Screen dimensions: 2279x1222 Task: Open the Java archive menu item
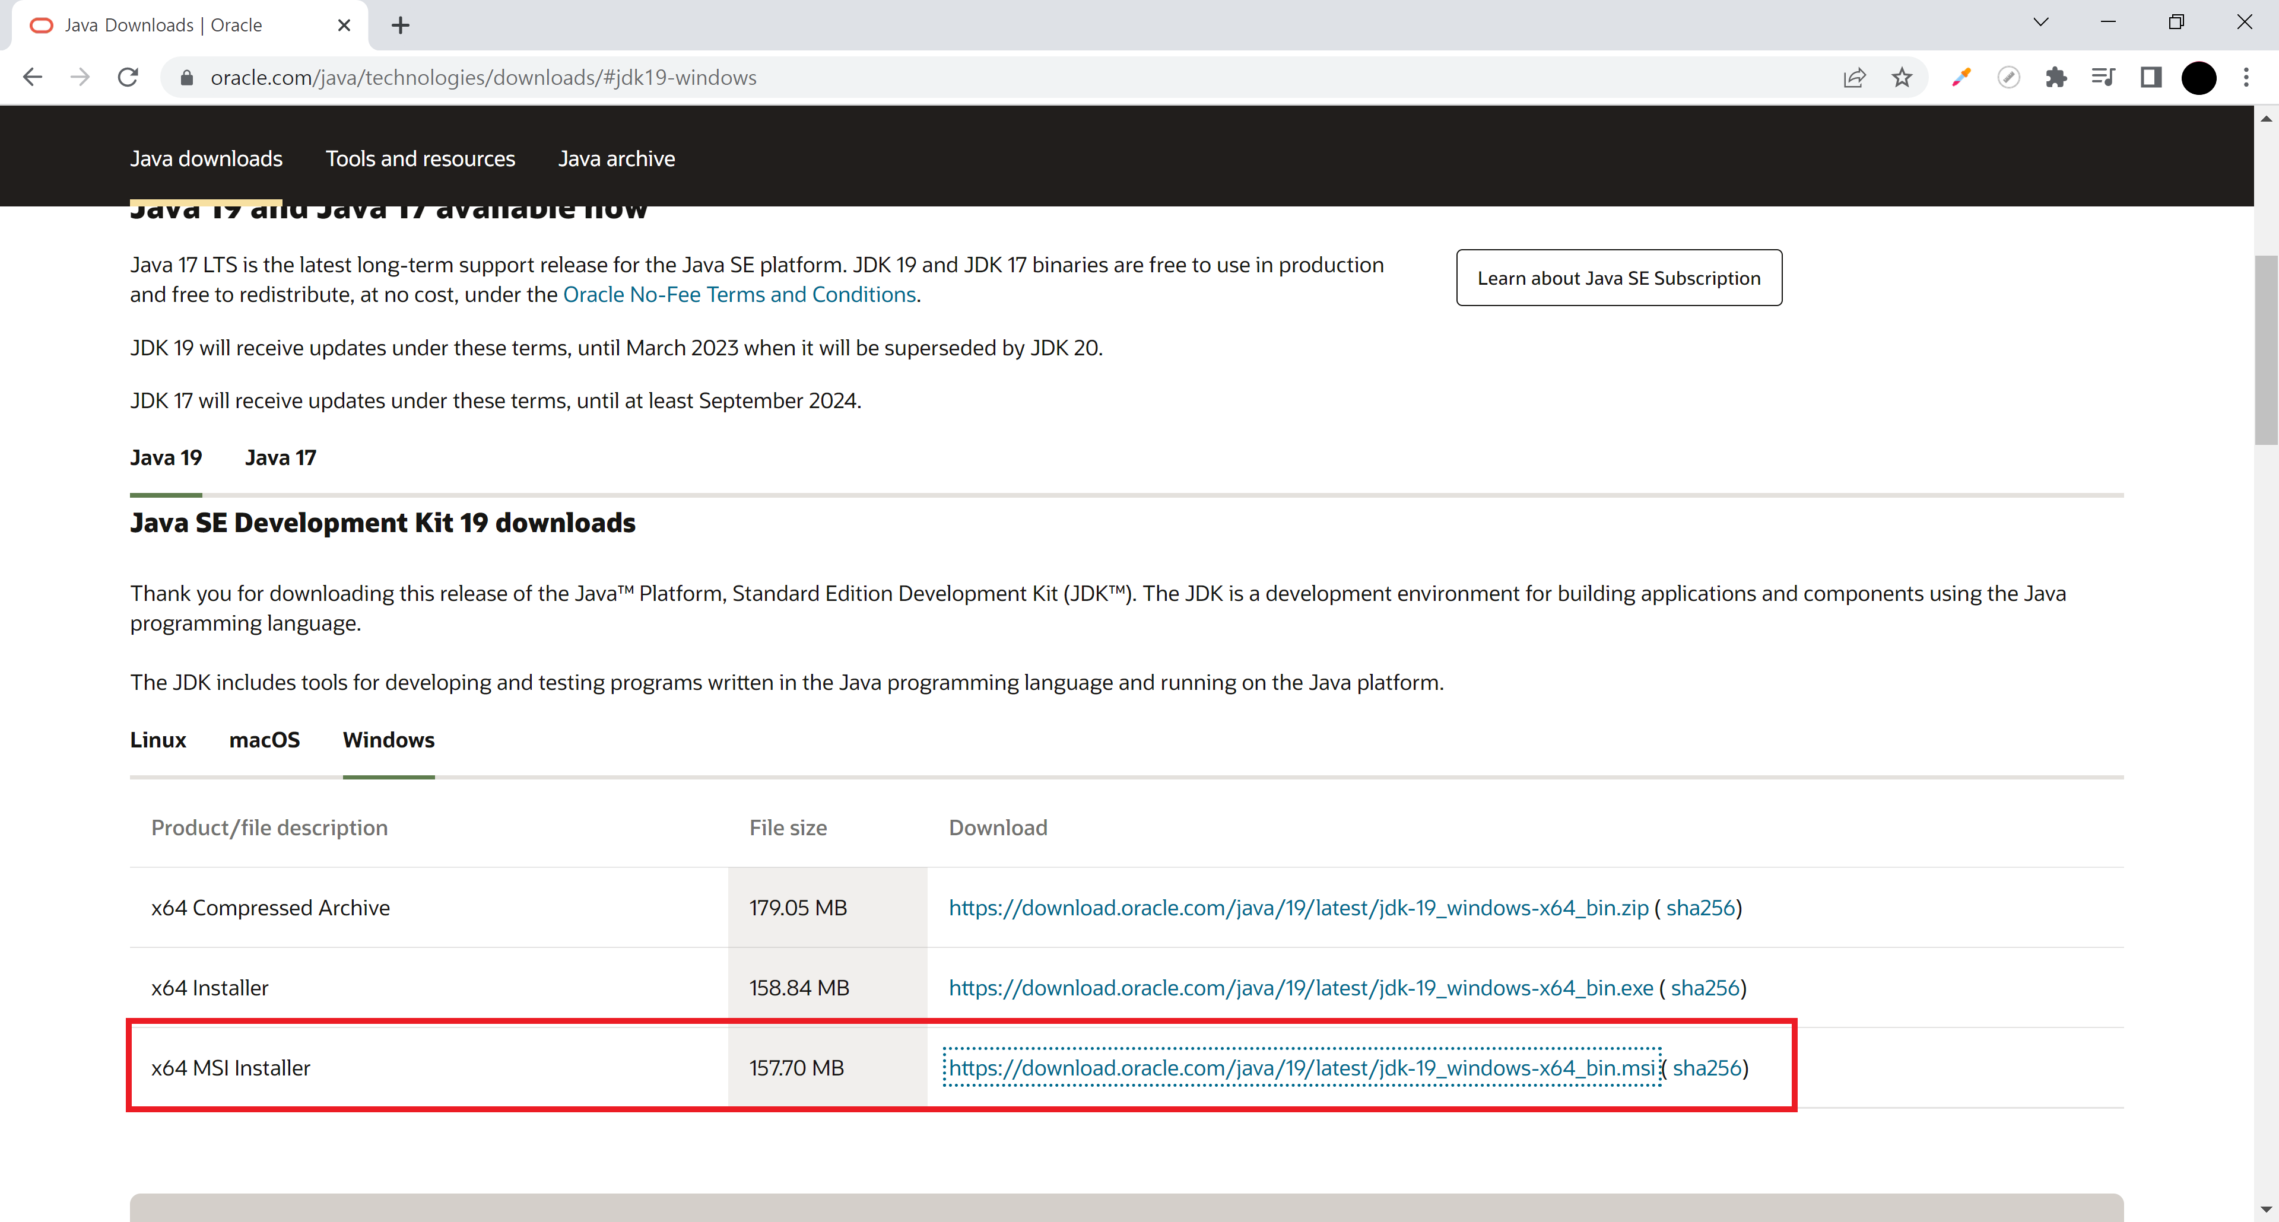tap(616, 159)
